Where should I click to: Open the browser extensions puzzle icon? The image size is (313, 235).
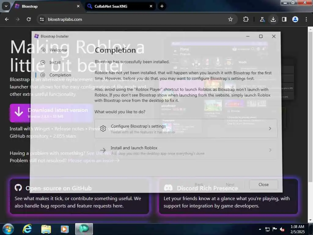click(x=246, y=19)
